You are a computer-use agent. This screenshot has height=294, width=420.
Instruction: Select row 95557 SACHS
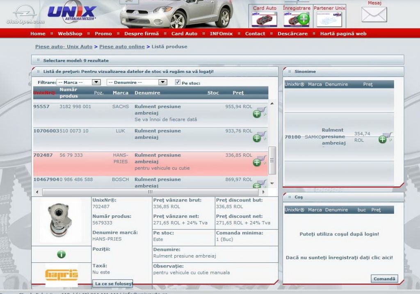150,115
